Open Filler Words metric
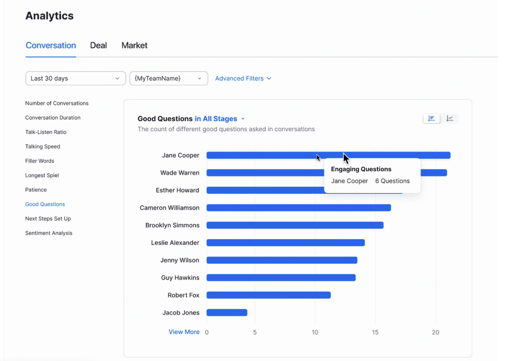Image resolution: width=529 pixels, height=361 pixels. (40, 161)
